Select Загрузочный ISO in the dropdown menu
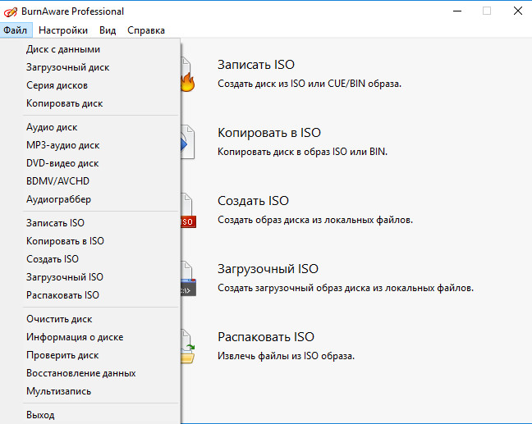This screenshot has width=532, height=424. [x=90, y=277]
